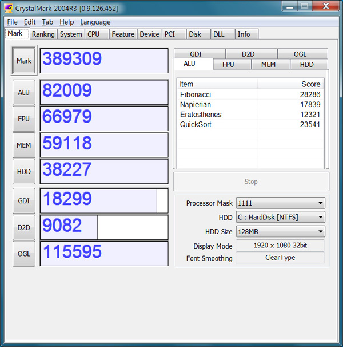
Task: Switch to the Ranking tab
Action: [43, 34]
